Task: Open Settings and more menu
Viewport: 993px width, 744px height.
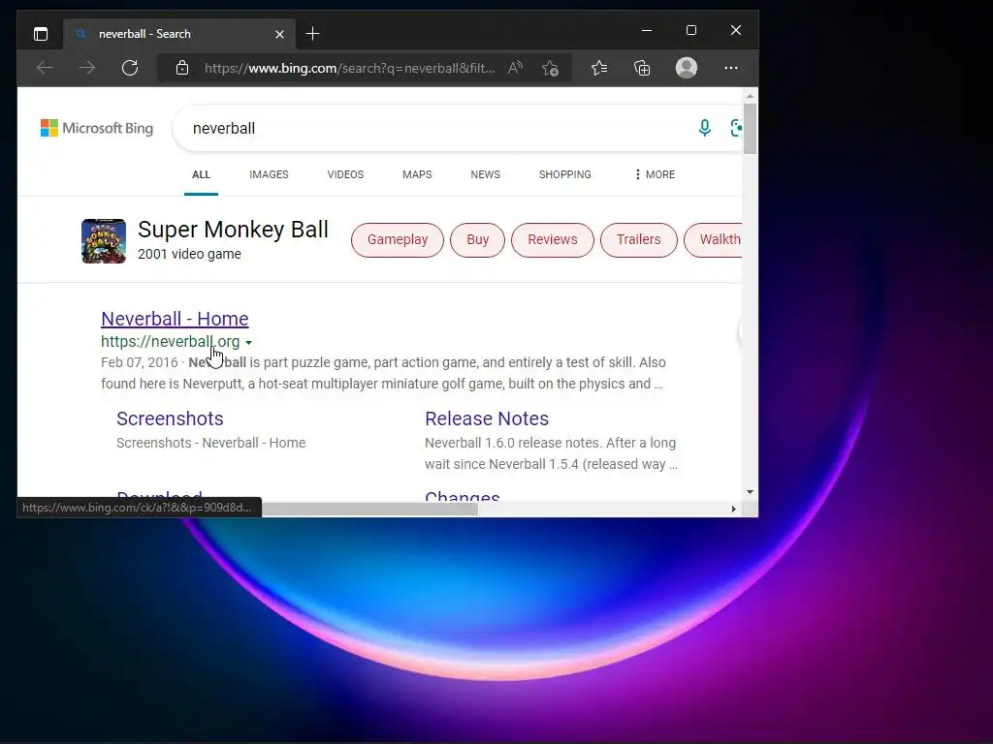Action: point(731,68)
